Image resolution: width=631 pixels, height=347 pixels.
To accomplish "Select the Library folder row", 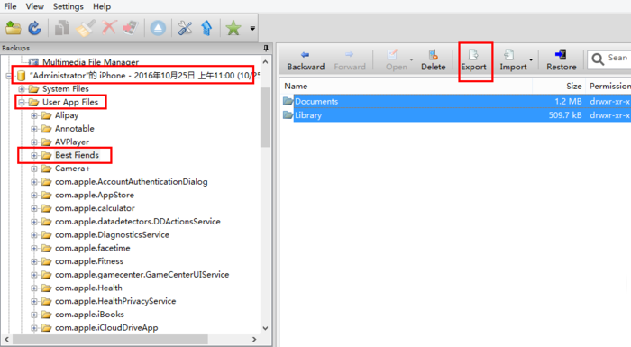I will pyautogui.click(x=456, y=115).
